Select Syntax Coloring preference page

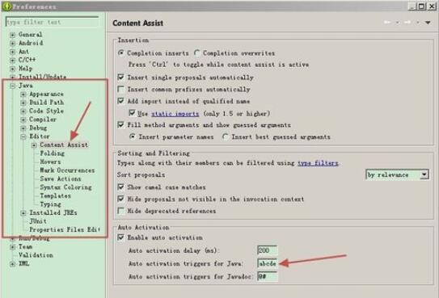pos(65,187)
